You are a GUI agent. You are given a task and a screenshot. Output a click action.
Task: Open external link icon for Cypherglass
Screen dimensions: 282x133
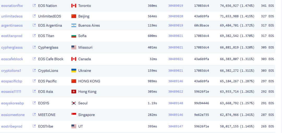[x=34, y=47]
